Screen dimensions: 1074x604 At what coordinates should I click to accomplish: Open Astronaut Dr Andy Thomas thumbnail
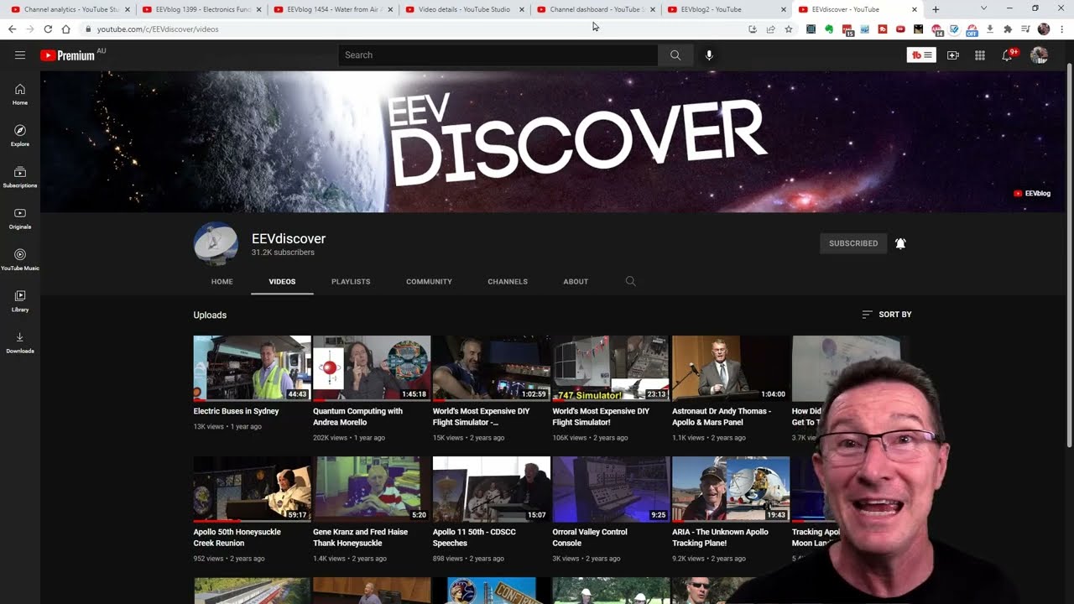(x=731, y=368)
